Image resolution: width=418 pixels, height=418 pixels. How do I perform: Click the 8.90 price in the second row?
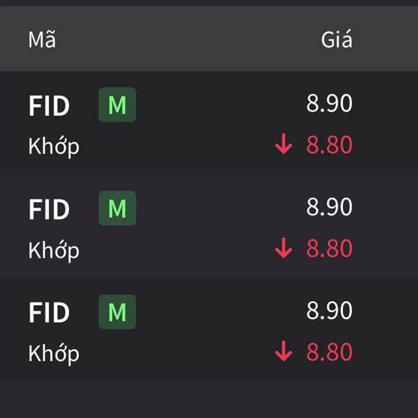[330, 207]
